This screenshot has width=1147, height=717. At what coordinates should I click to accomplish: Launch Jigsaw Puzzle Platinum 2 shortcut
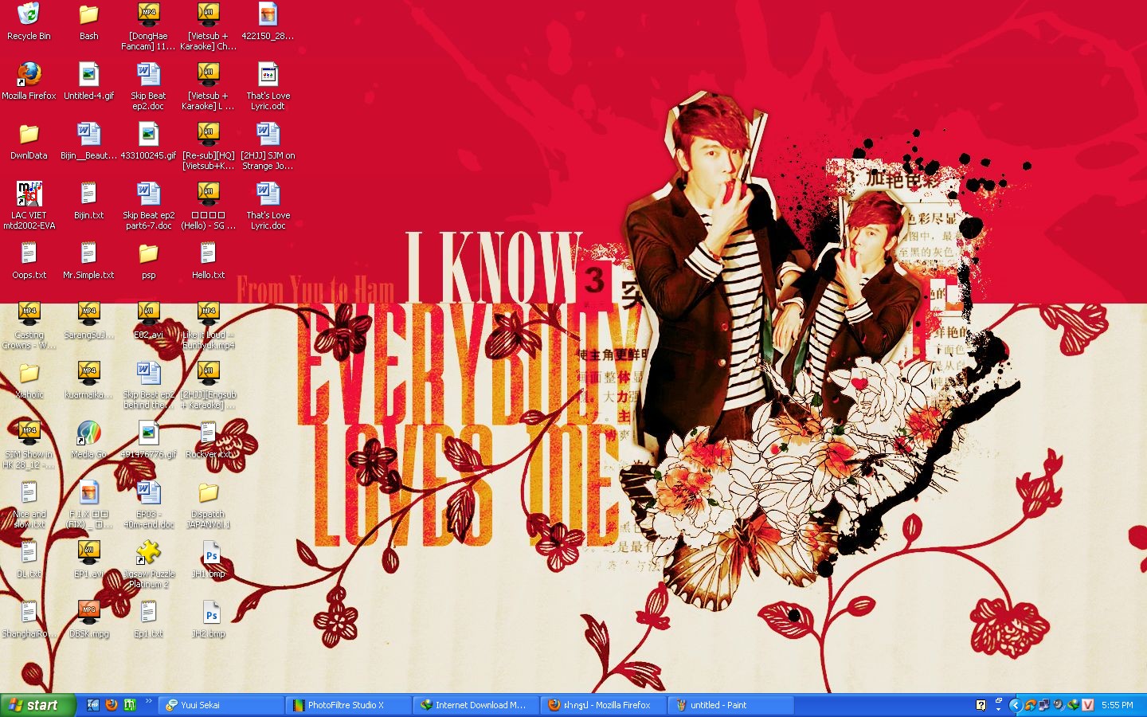point(148,564)
